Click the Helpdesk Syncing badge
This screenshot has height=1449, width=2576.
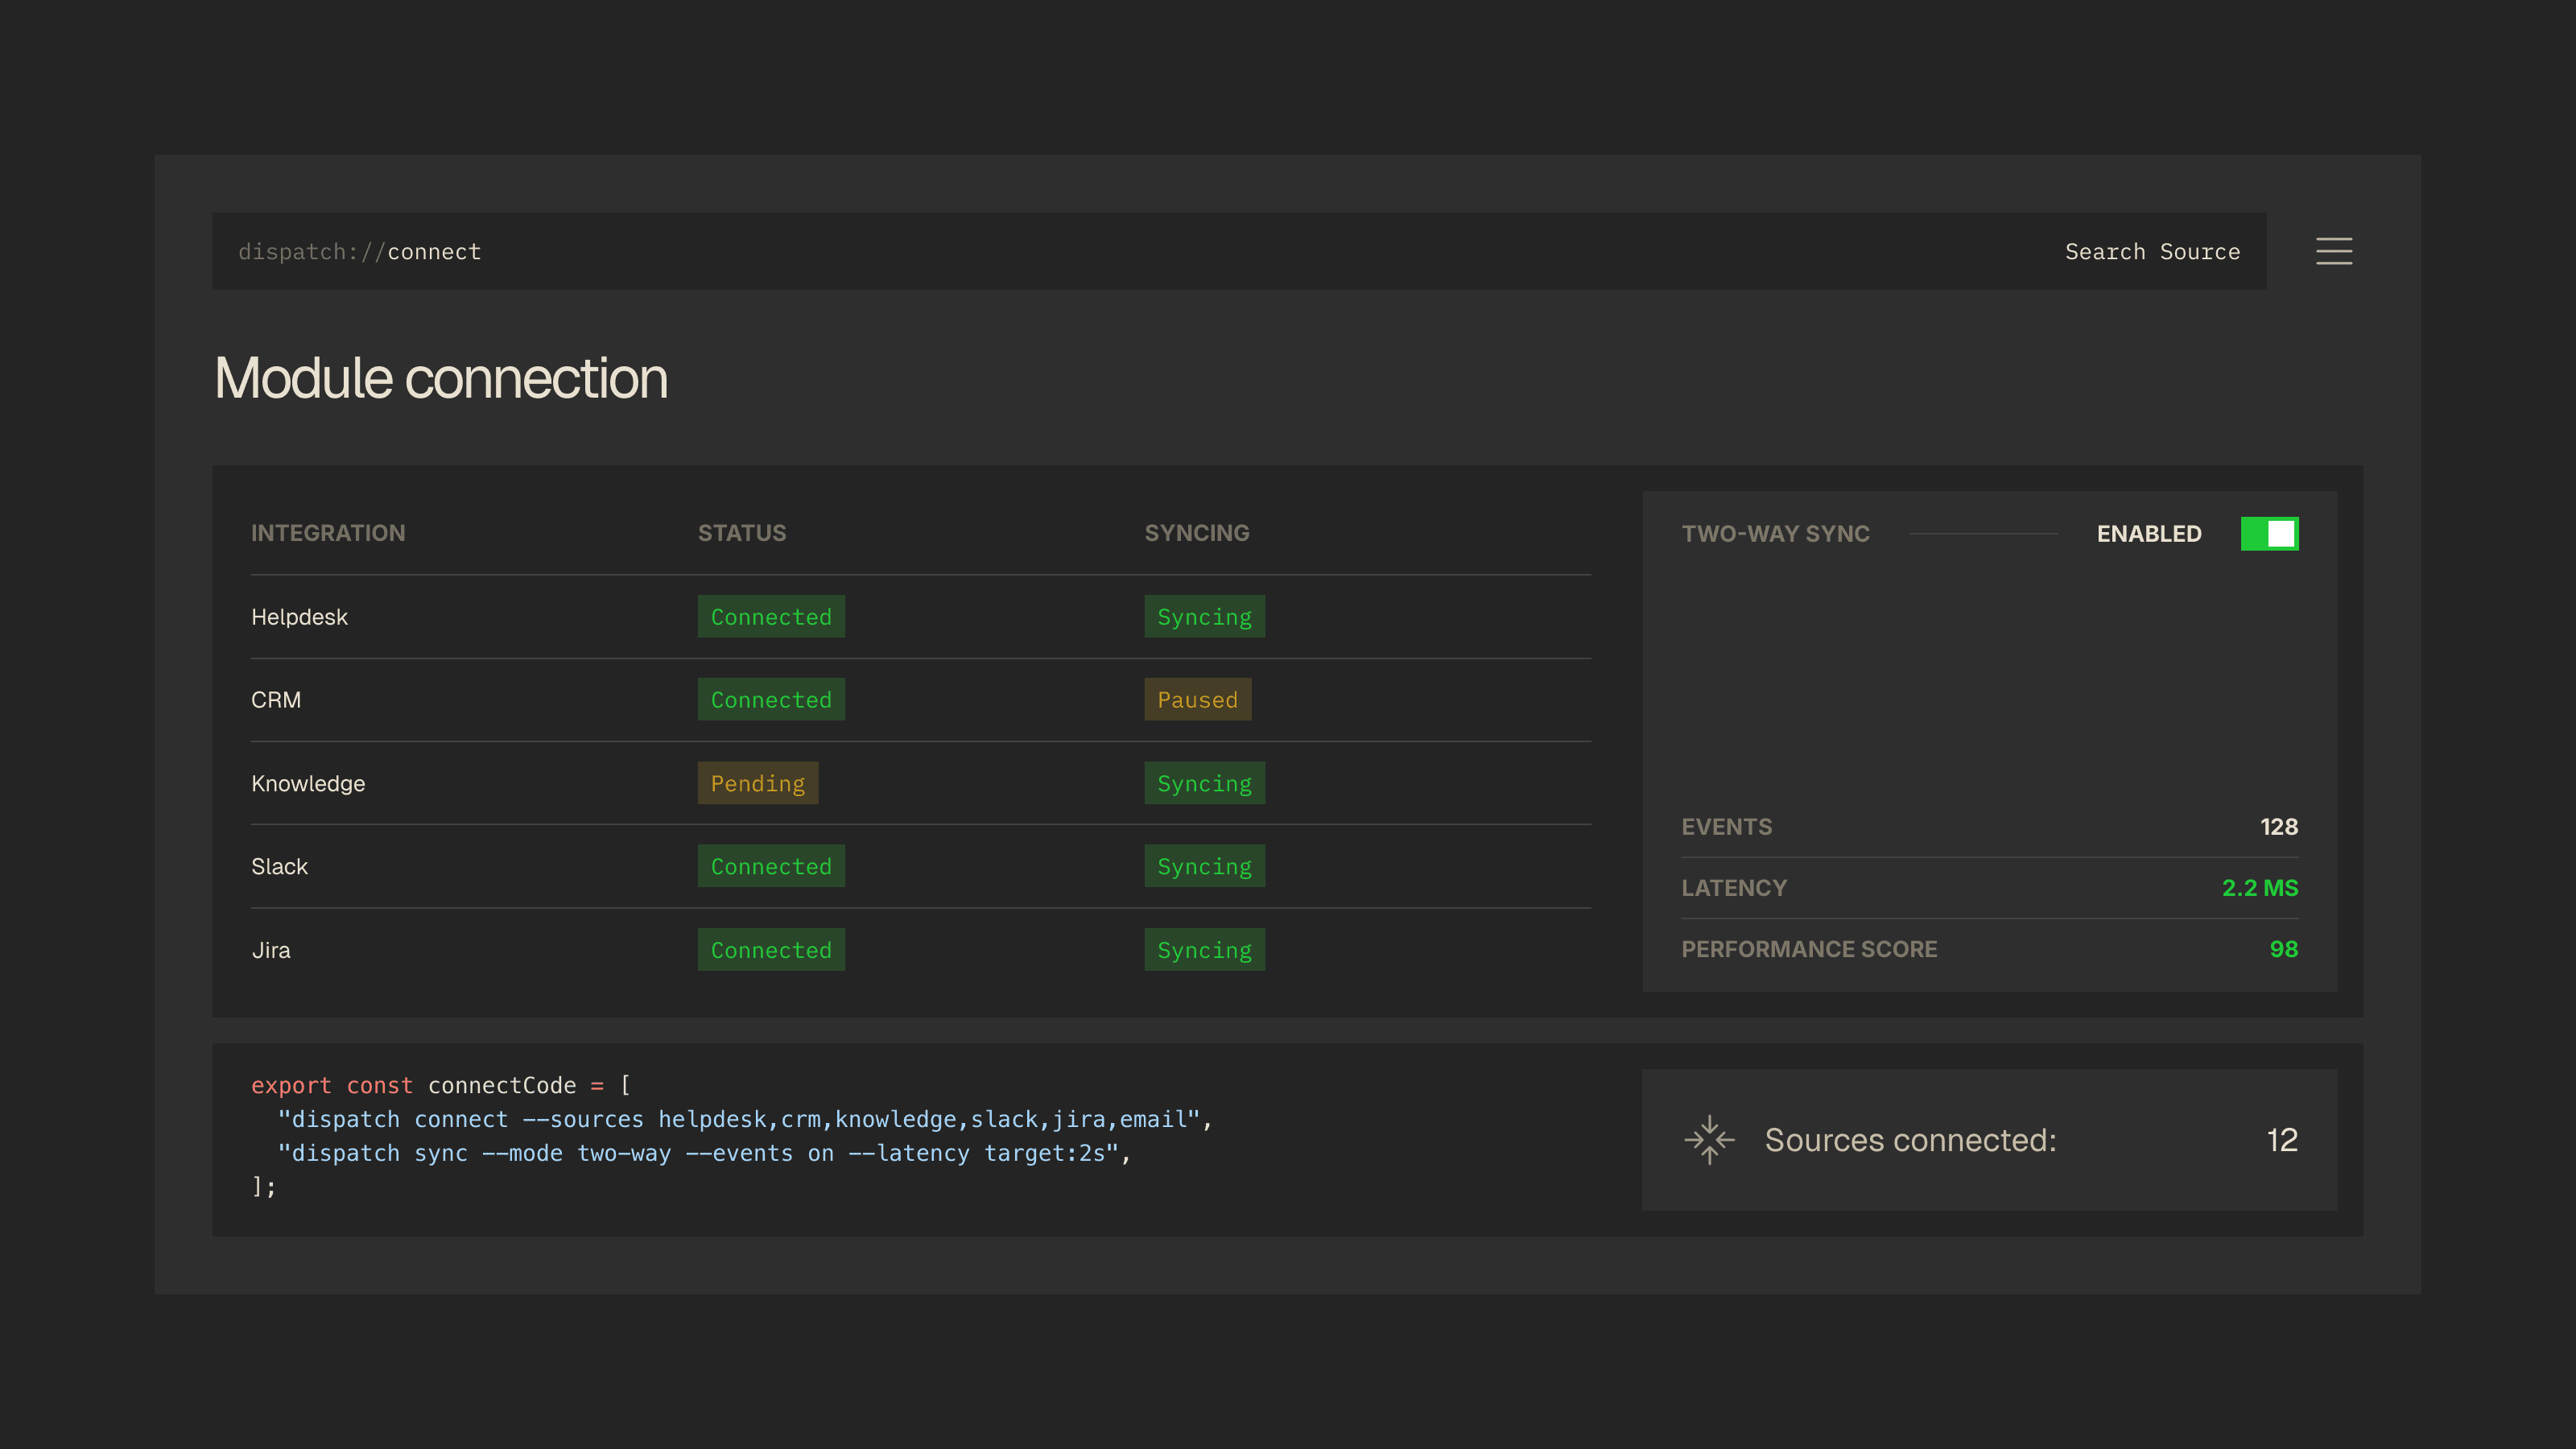click(x=1204, y=617)
